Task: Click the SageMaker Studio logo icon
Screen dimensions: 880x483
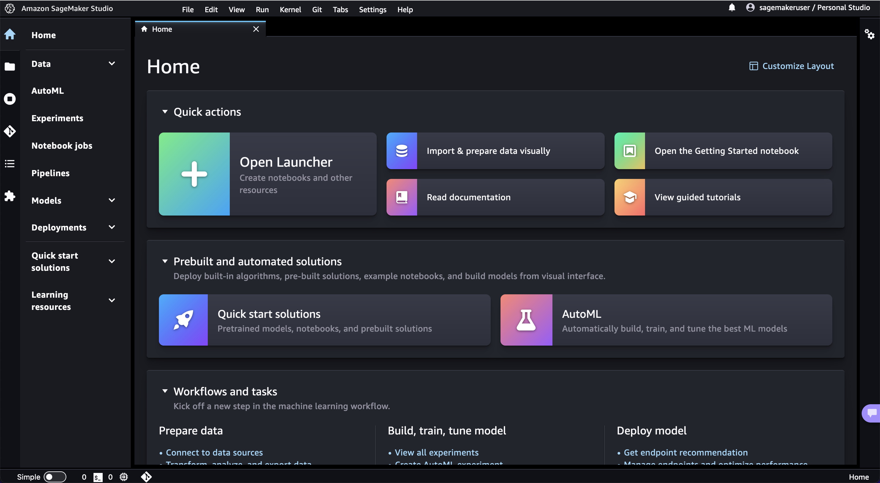Action: (x=10, y=8)
